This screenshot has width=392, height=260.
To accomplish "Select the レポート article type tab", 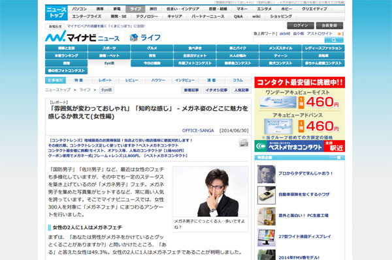I will [105, 80].
